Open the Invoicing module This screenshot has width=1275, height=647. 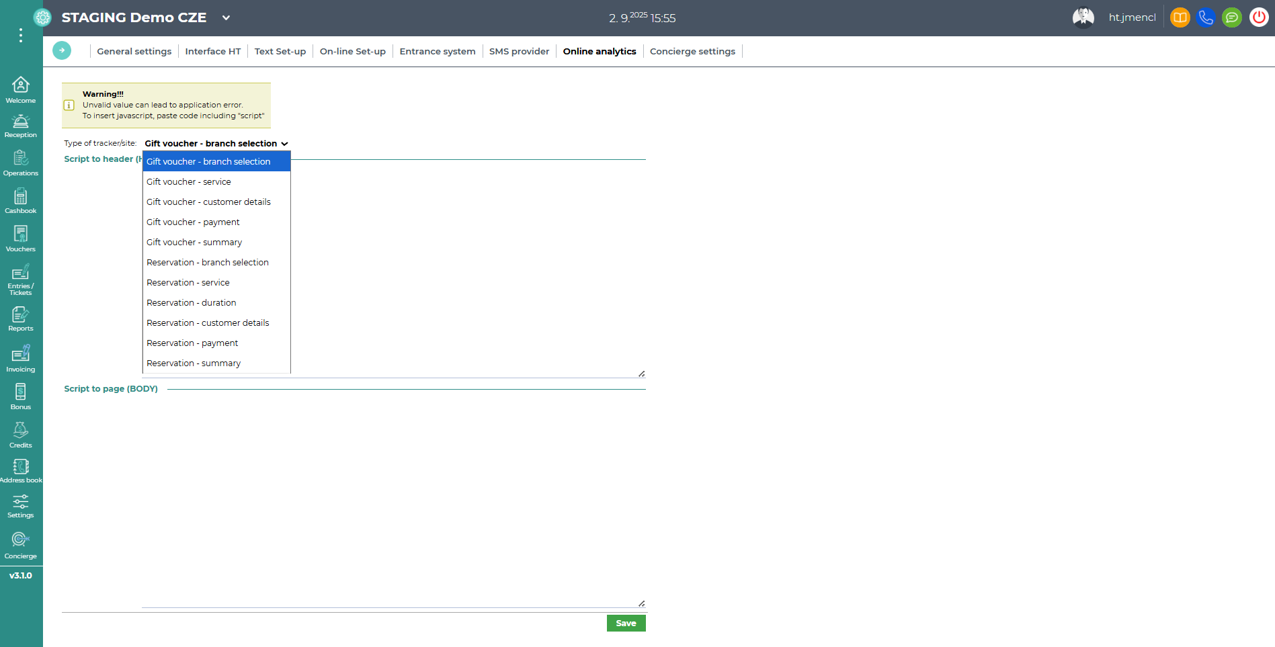21,359
